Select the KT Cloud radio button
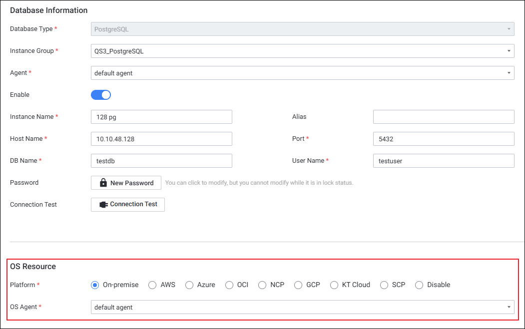This screenshot has height=329, width=525. [334, 285]
